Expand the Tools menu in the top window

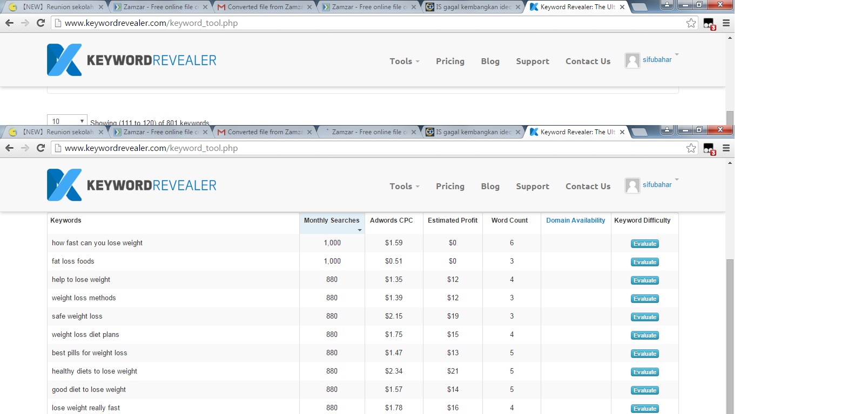click(405, 61)
